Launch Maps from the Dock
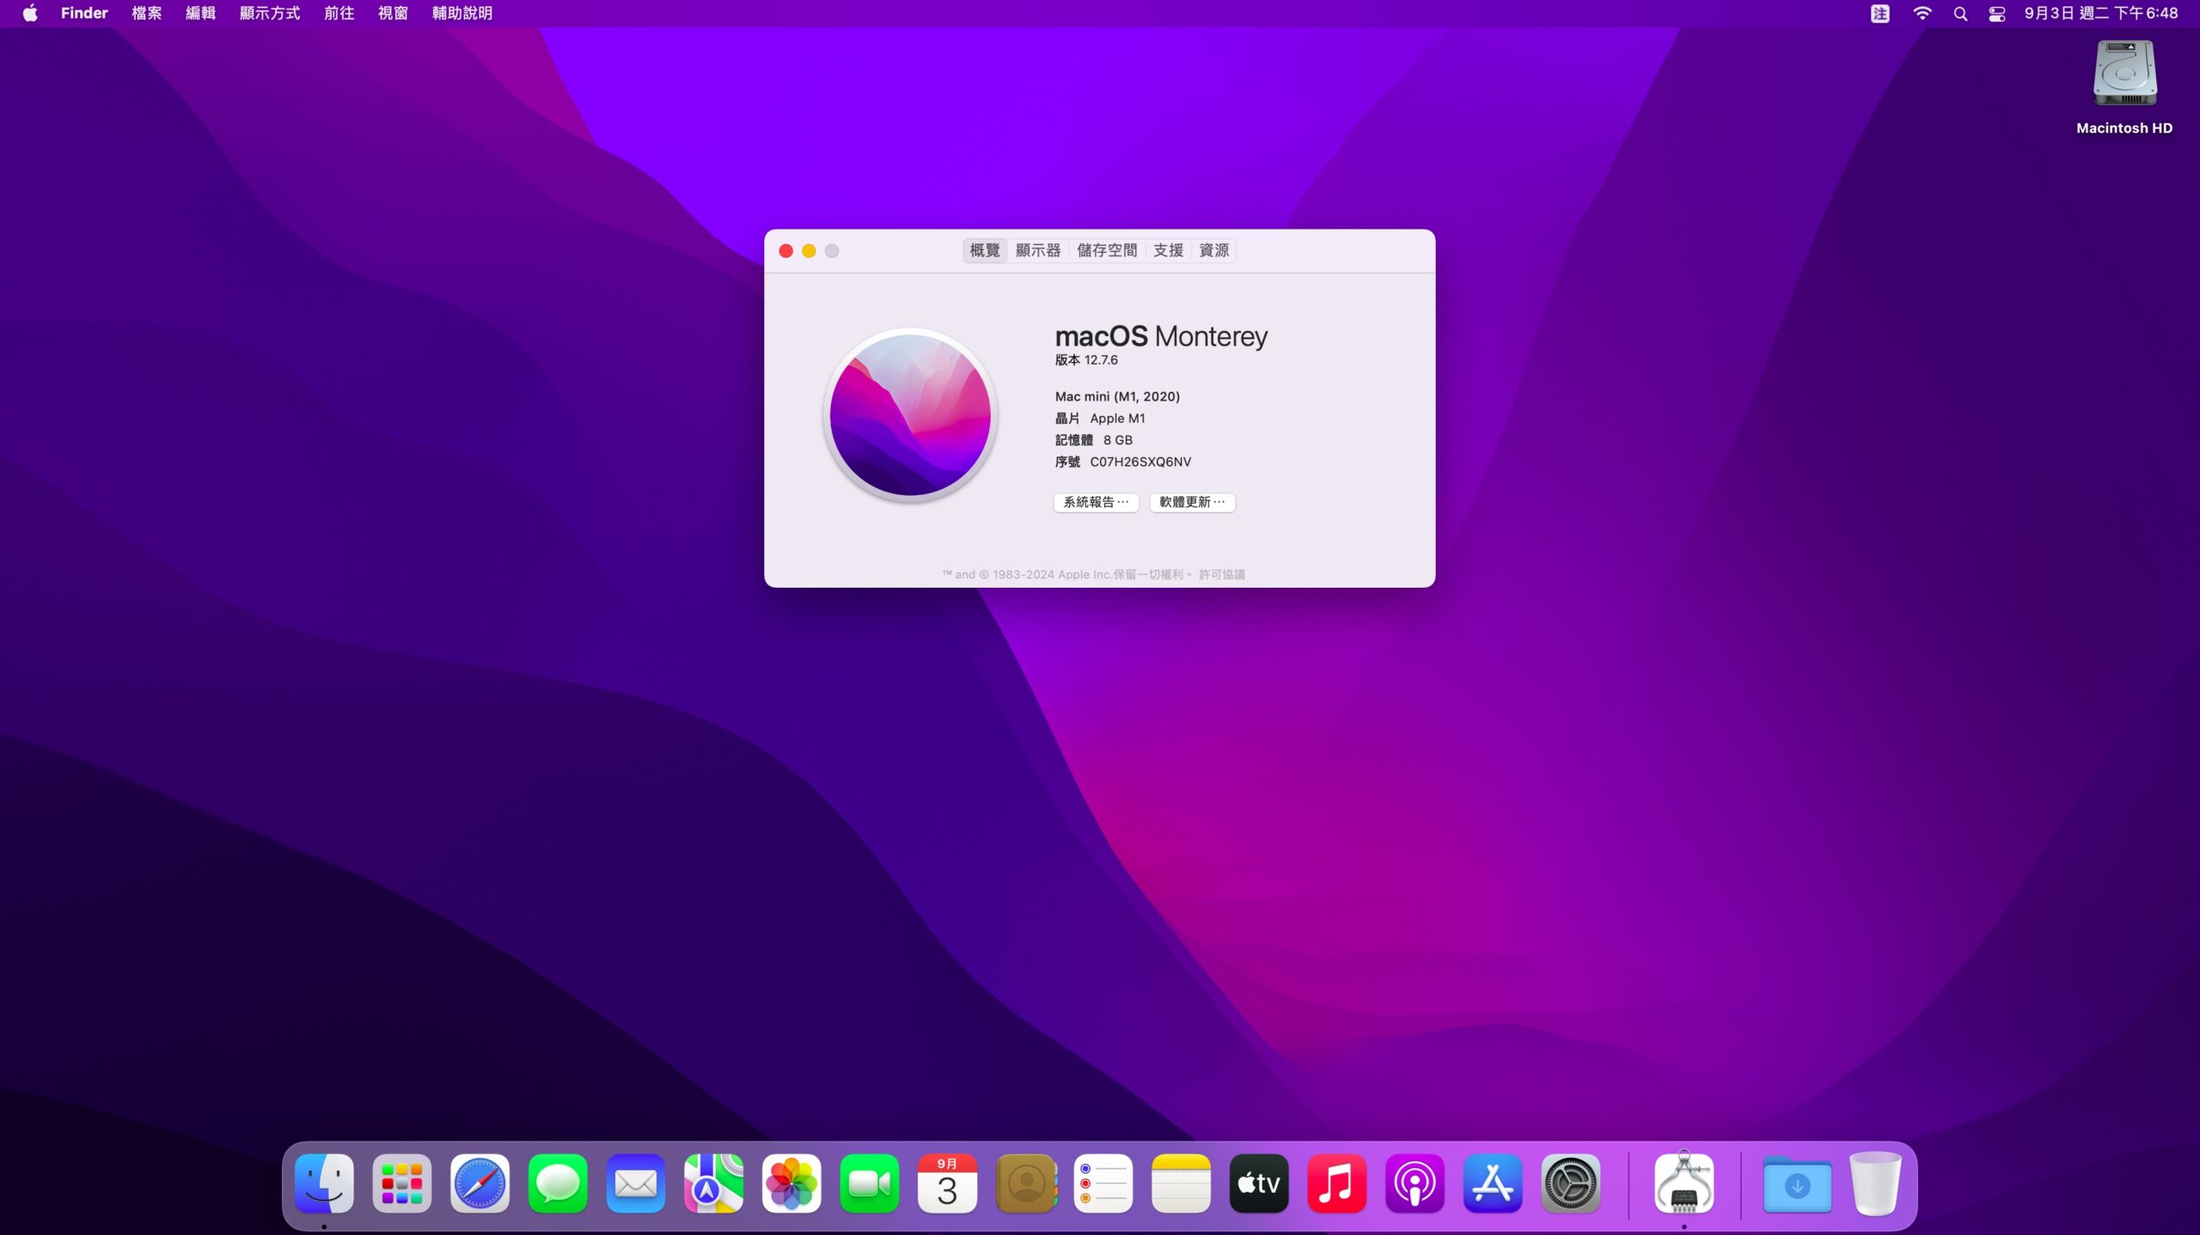This screenshot has height=1235, width=2200. click(x=713, y=1183)
